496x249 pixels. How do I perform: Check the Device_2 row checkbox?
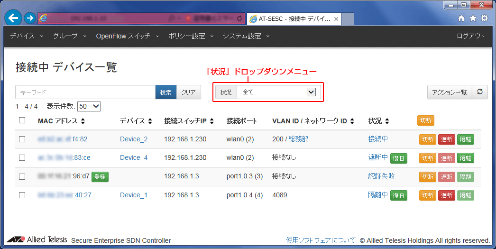click(x=22, y=139)
